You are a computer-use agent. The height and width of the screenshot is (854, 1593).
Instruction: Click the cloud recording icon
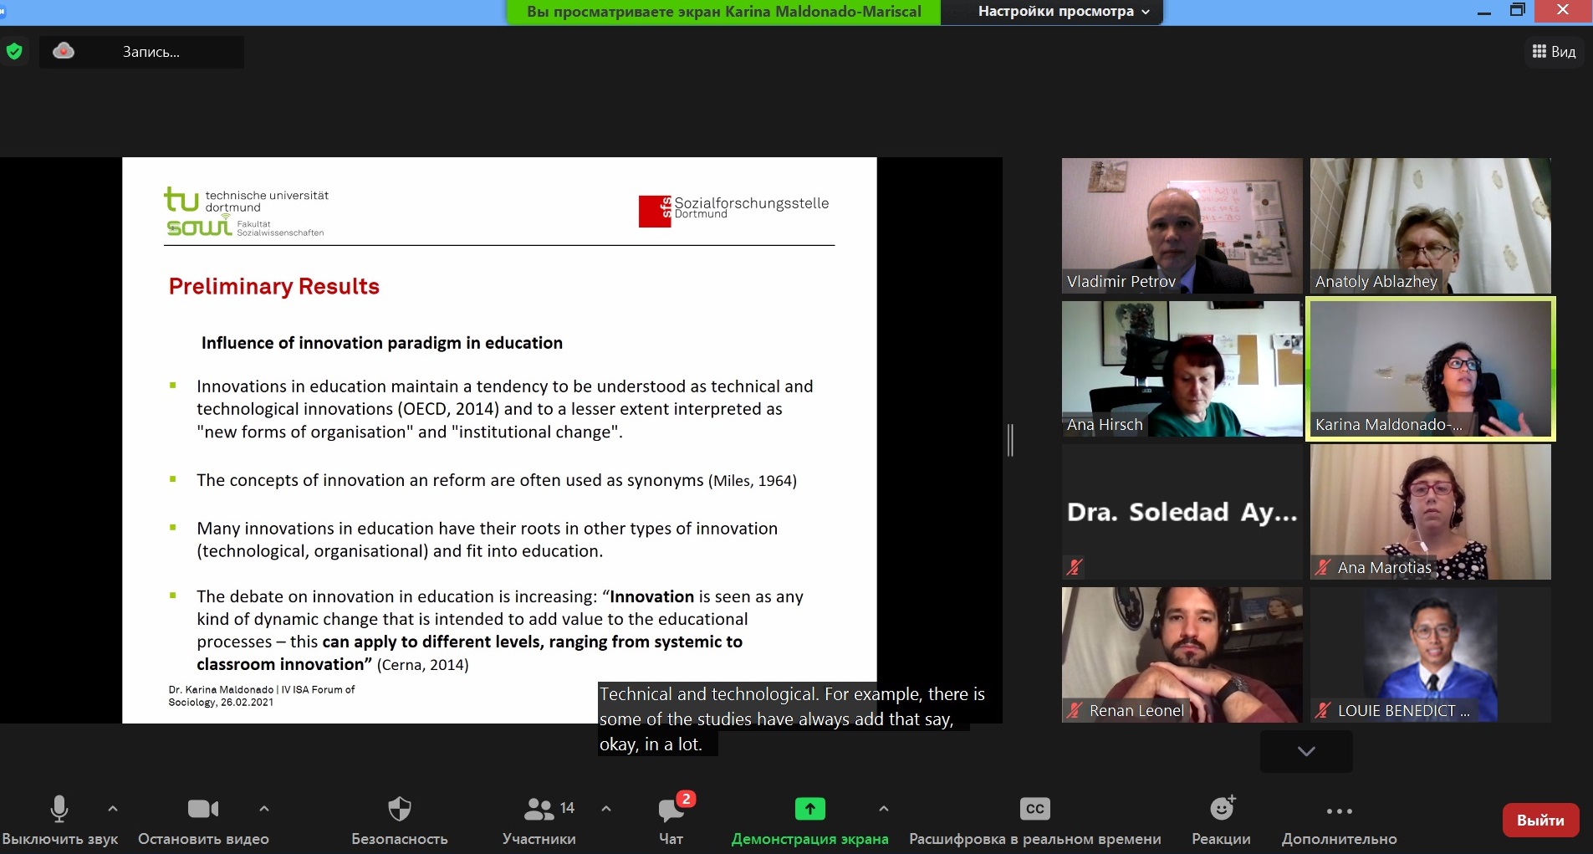(x=64, y=51)
